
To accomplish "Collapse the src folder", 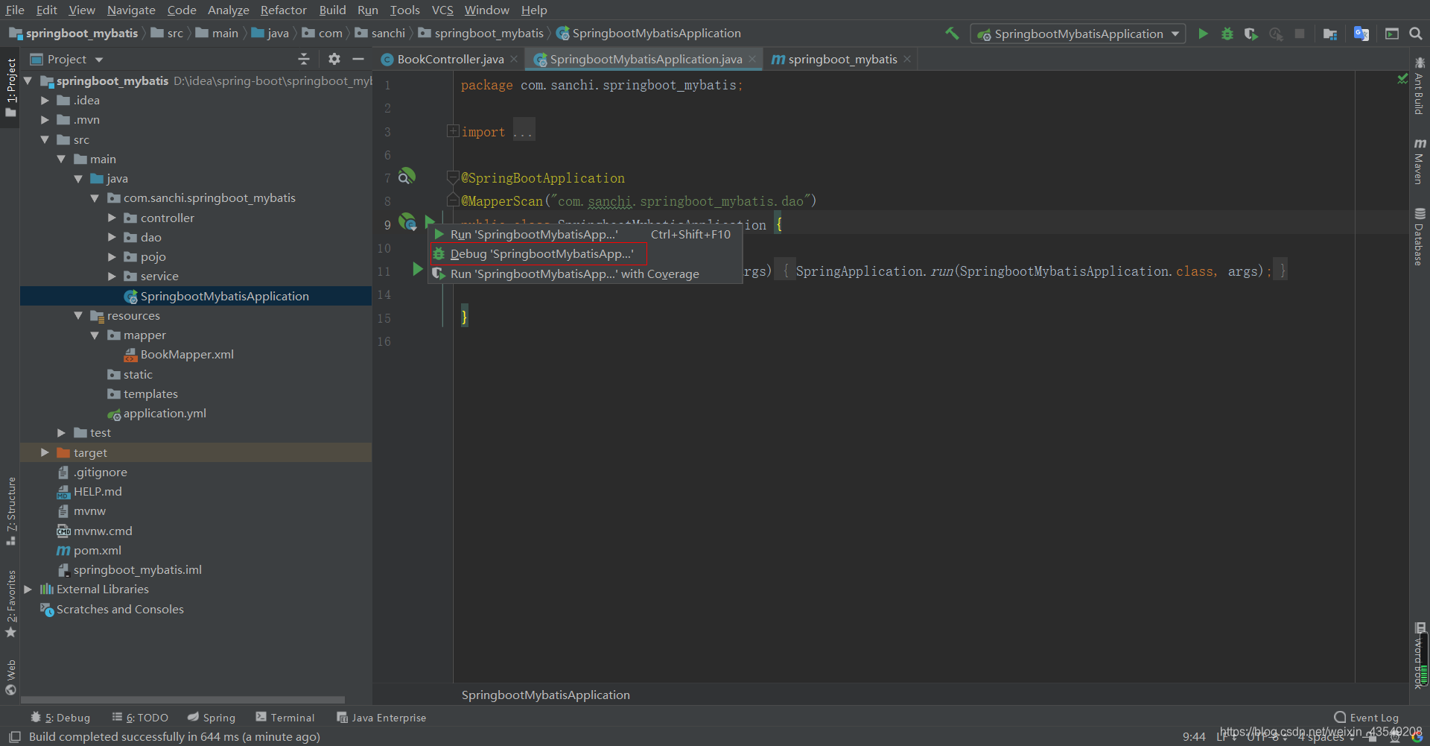I will click(x=45, y=139).
